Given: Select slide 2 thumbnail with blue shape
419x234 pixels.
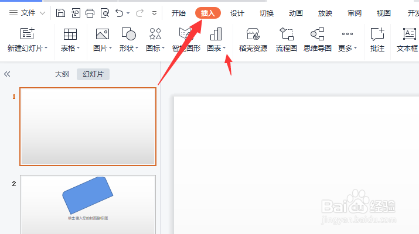Looking at the screenshot, I should click(x=88, y=204).
